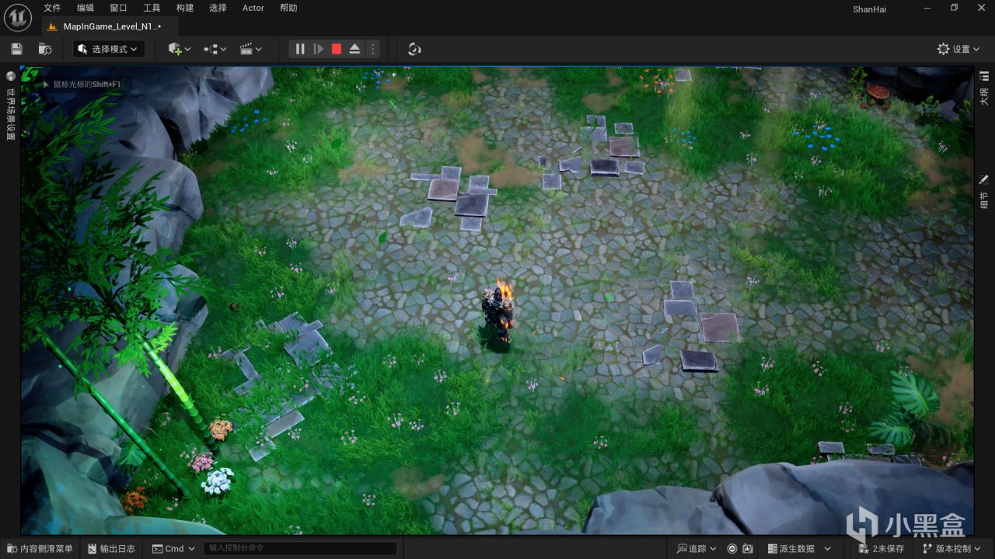Image resolution: width=995 pixels, height=559 pixels.
Task: Stop the play session with the red square
Action: point(337,49)
